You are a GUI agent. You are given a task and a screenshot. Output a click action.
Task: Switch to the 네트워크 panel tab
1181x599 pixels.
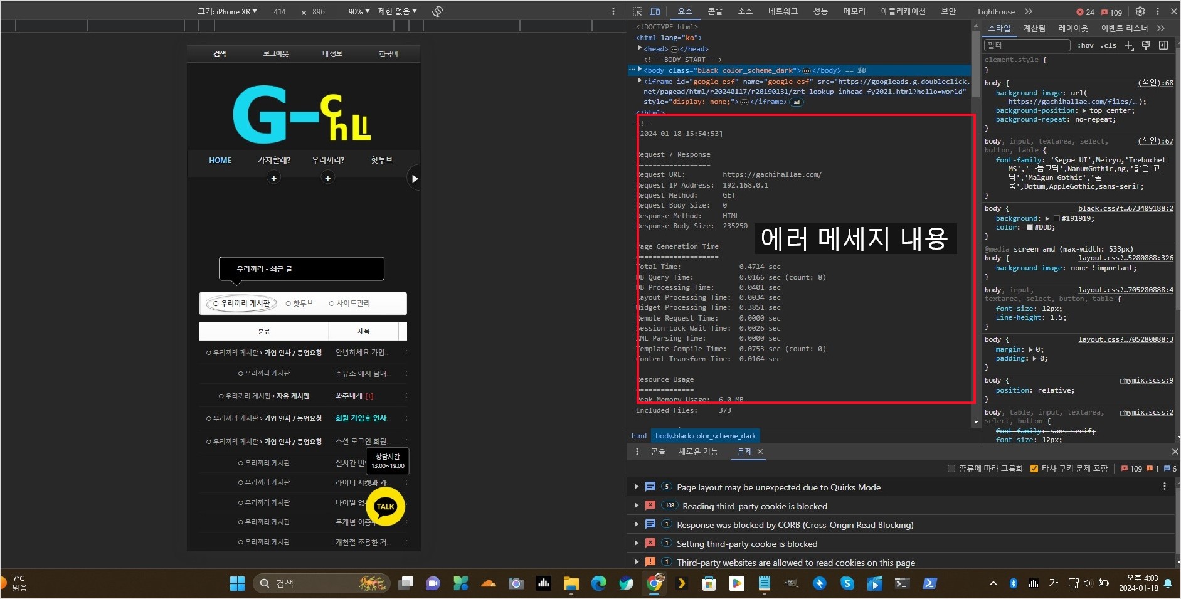(783, 11)
